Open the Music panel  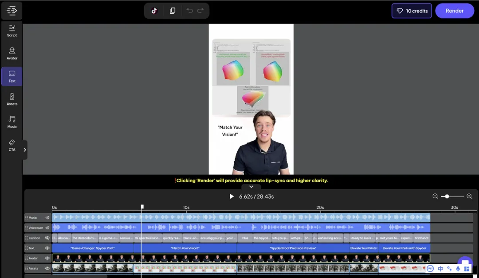[x=12, y=122]
